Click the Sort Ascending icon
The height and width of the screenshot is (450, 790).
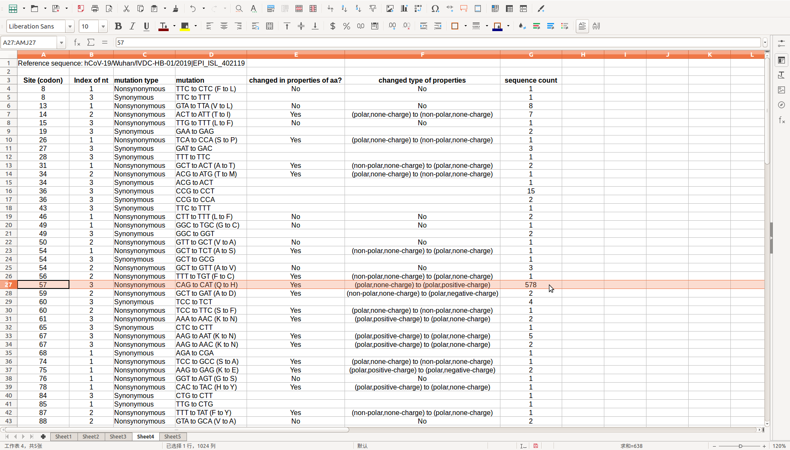pos(344,9)
